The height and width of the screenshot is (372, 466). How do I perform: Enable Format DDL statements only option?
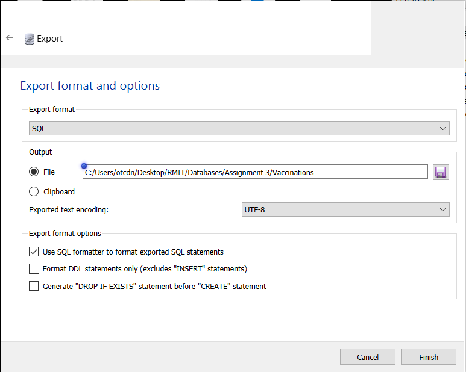(34, 268)
